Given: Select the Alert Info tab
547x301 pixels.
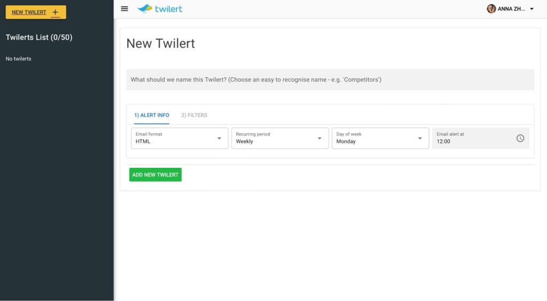Looking at the screenshot, I should coord(152,115).
